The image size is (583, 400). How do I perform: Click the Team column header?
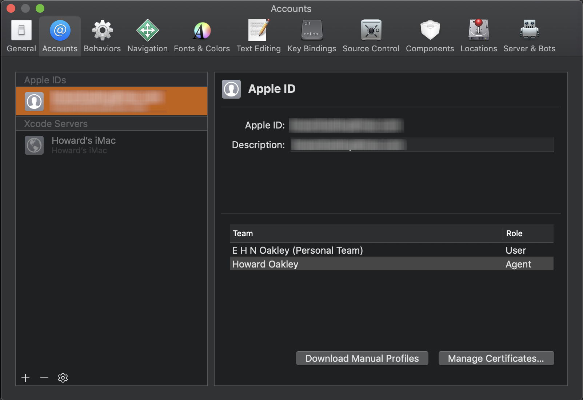point(366,233)
